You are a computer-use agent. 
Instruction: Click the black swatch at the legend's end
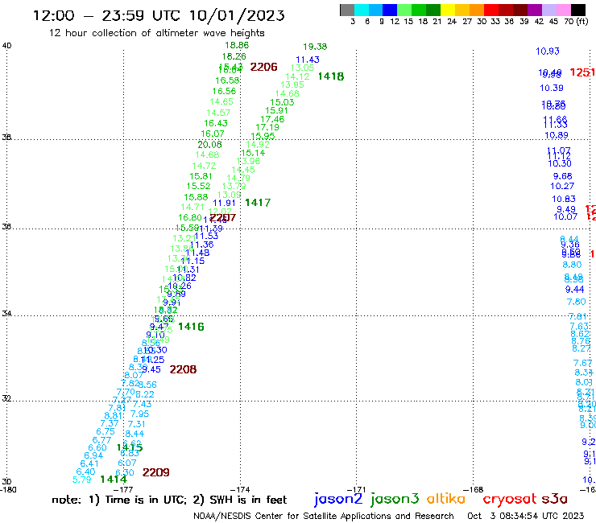(578, 10)
